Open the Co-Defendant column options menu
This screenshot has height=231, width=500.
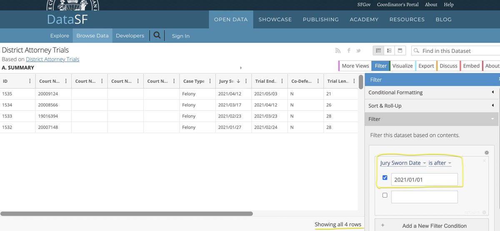318,81
